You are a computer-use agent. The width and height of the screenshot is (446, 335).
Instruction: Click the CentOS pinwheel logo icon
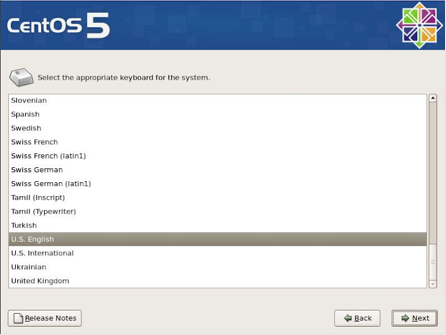coord(419,25)
